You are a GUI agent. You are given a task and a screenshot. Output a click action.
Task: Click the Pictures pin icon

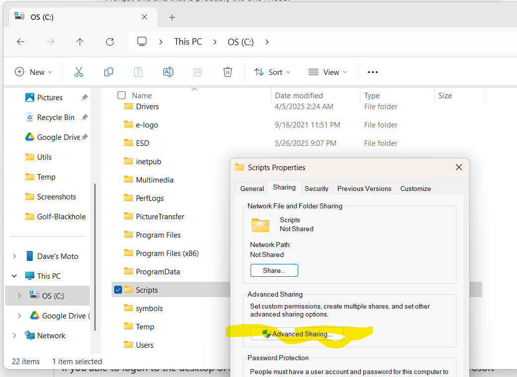85,97
